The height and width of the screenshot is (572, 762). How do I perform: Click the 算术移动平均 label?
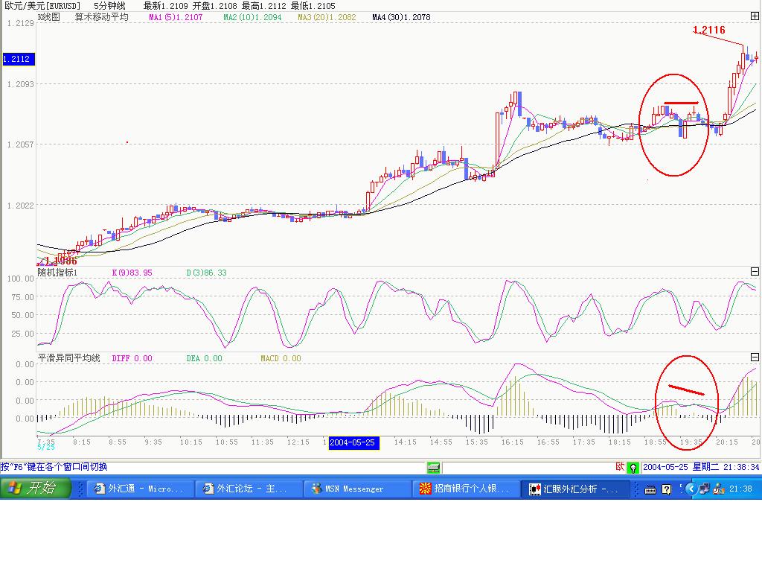(x=101, y=17)
